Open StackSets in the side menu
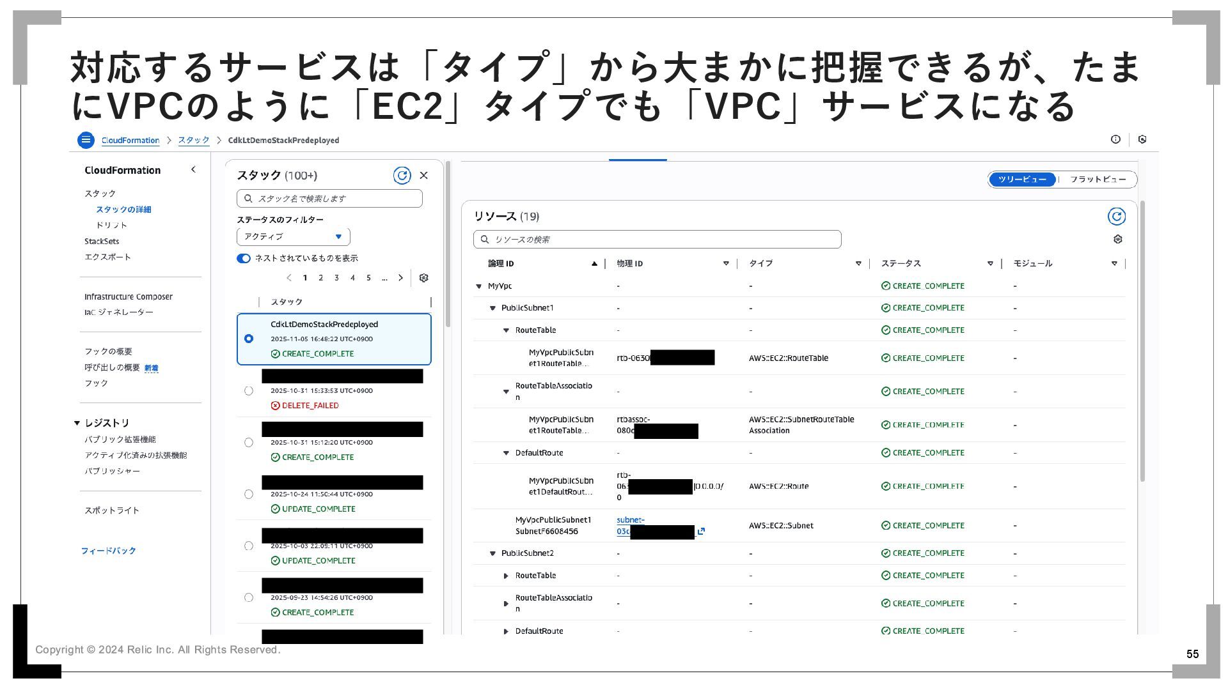Screen dimensions: 1228x690 coord(102,241)
